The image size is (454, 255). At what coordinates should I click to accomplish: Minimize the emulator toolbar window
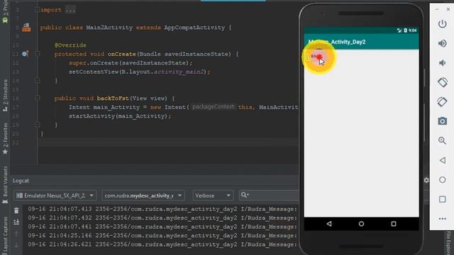click(437, 9)
